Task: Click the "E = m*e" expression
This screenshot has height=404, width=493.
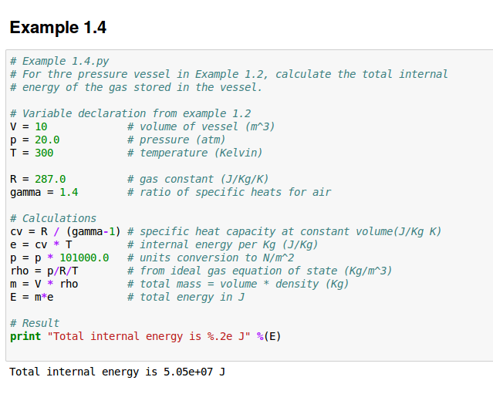Action: tap(32, 297)
